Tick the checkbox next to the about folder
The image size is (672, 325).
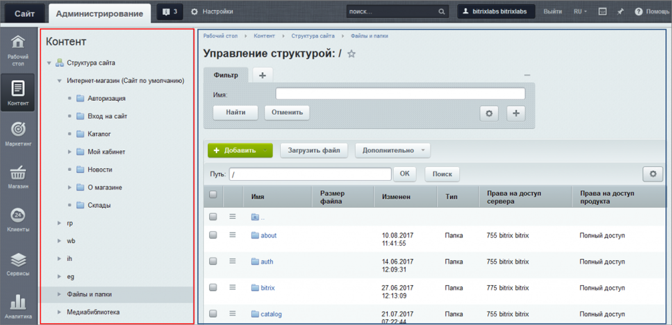(x=213, y=235)
